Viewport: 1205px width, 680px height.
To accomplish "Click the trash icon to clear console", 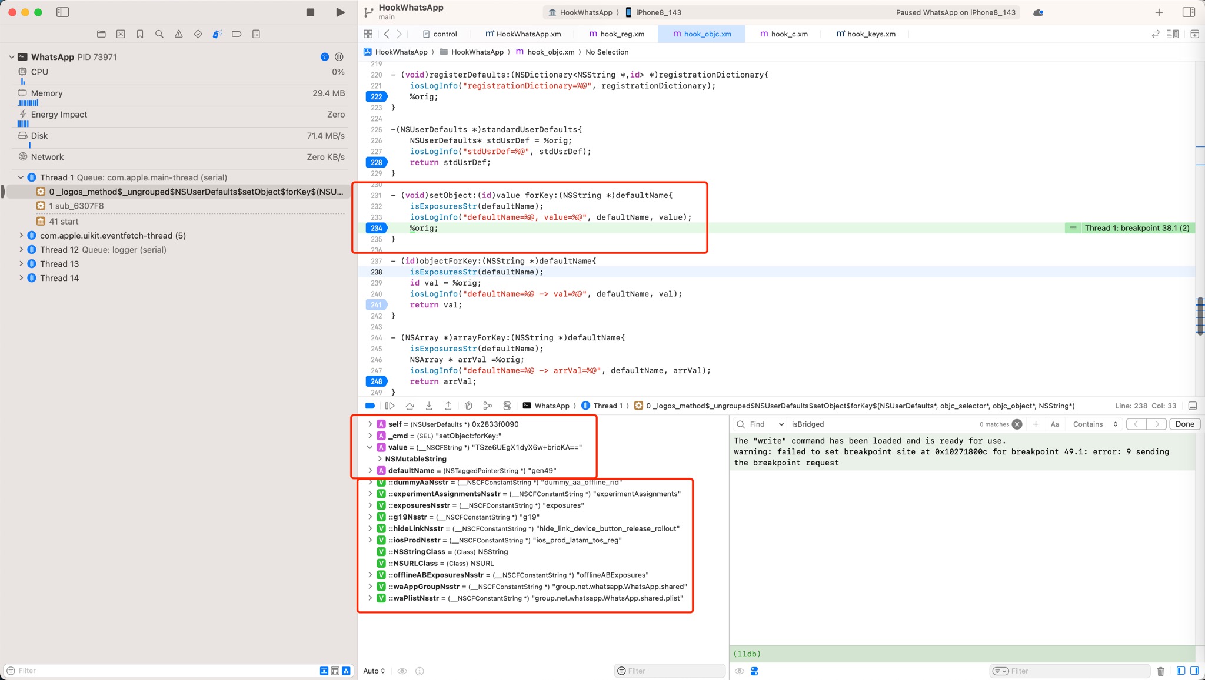I will click(1160, 671).
